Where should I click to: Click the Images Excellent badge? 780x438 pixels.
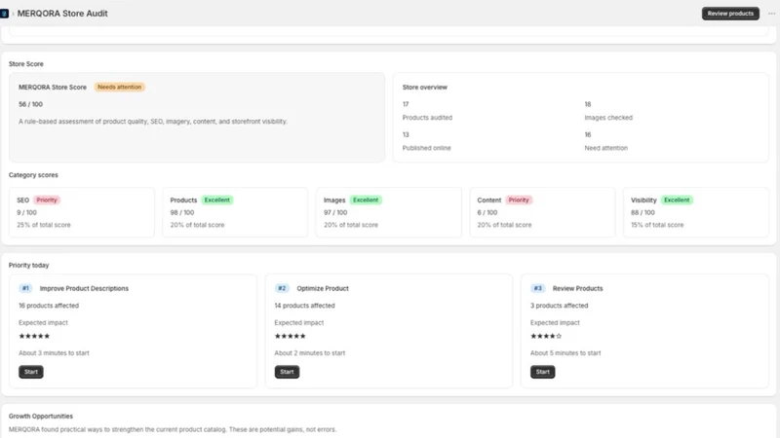(366, 201)
